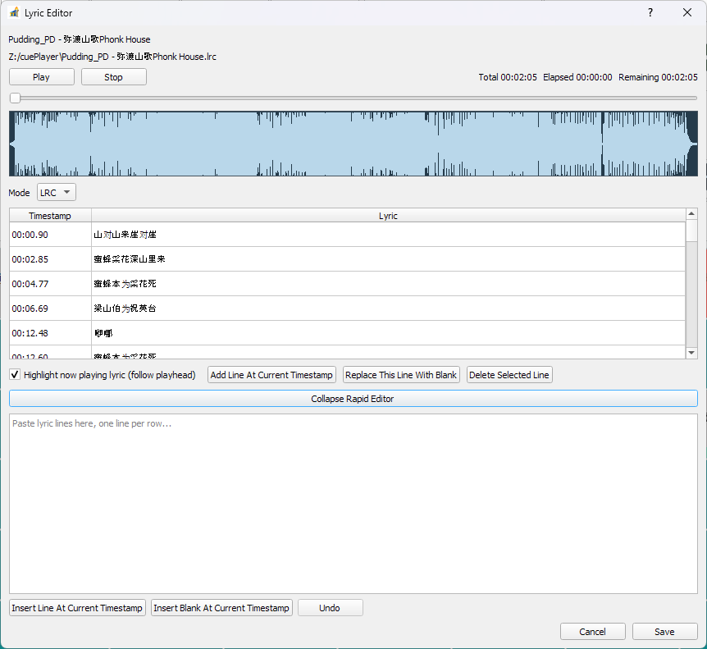This screenshot has height=649, width=707.
Task: Click the playback position slider handle
Action: [14, 97]
